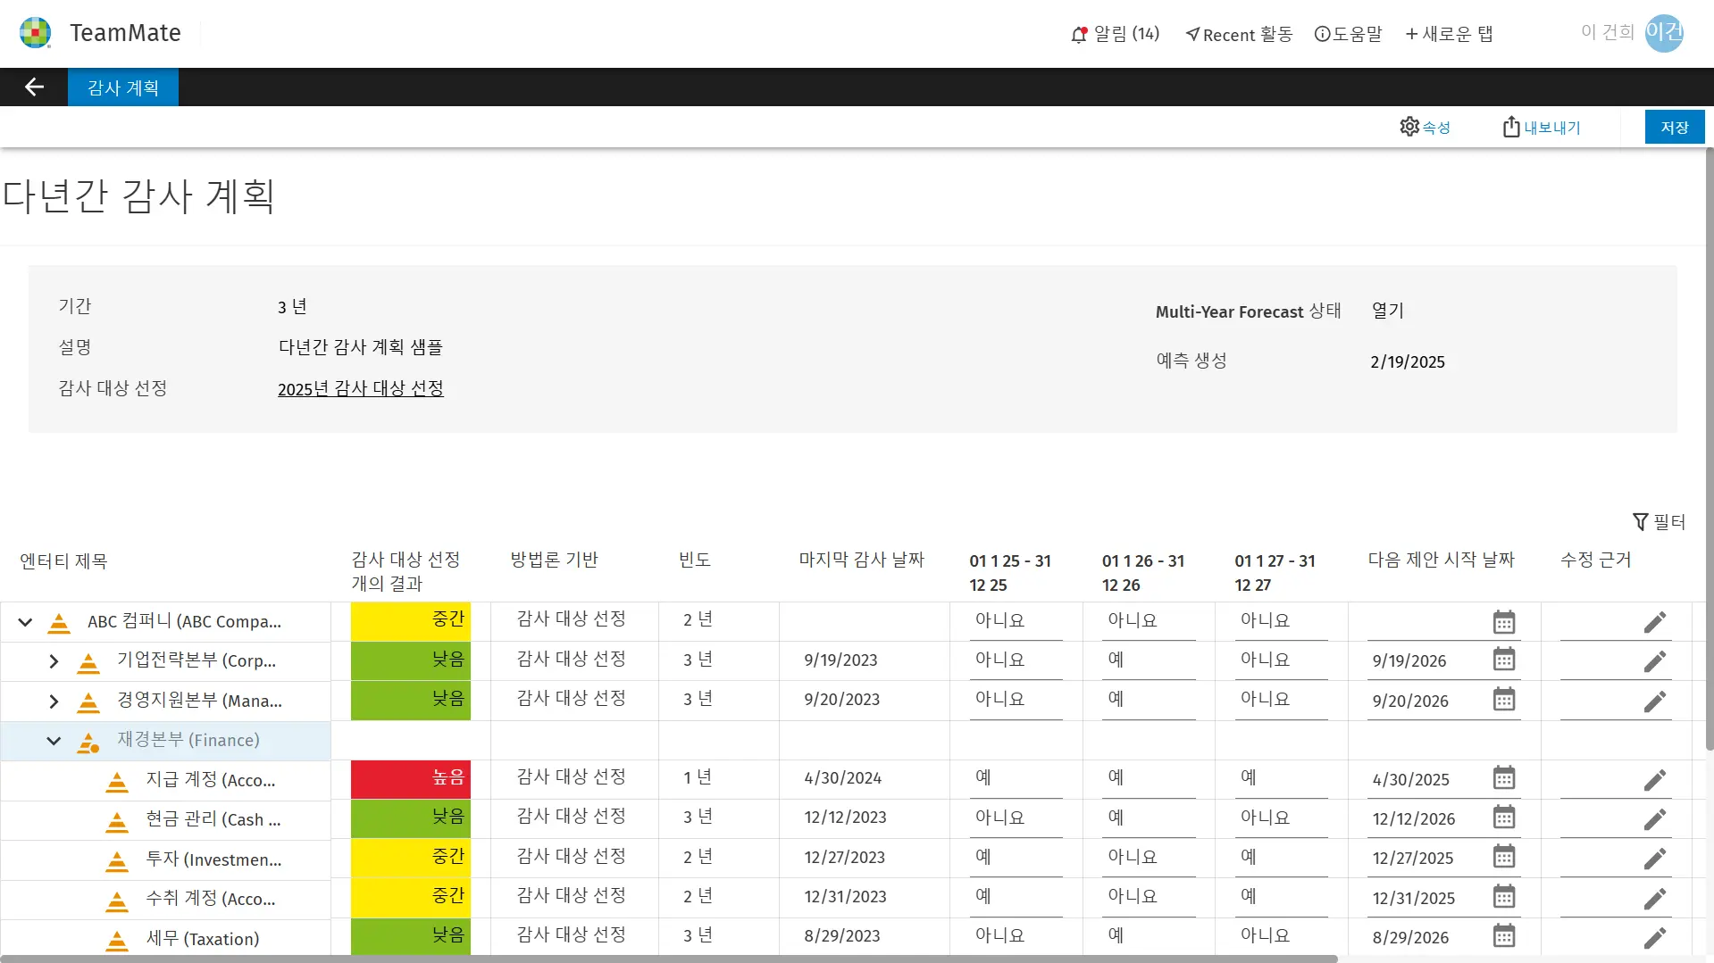1714x963 pixels.
Task: Click next proposed start date field 9/19/2026
Action: pyautogui.click(x=1426, y=661)
